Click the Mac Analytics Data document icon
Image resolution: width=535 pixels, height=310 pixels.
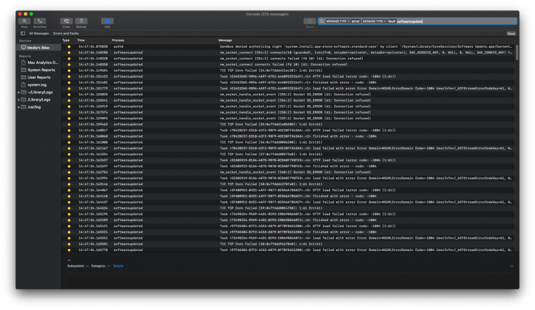(x=24, y=63)
